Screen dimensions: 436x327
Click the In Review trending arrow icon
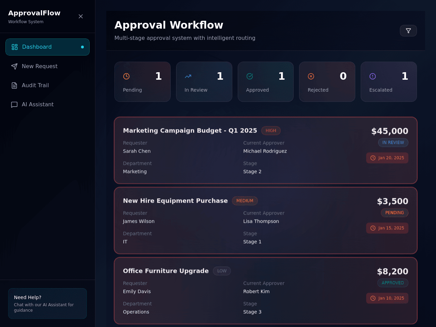[188, 76]
